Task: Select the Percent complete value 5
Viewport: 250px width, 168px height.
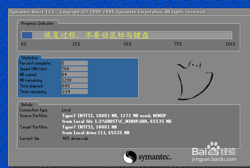Action: tap(75, 63)
